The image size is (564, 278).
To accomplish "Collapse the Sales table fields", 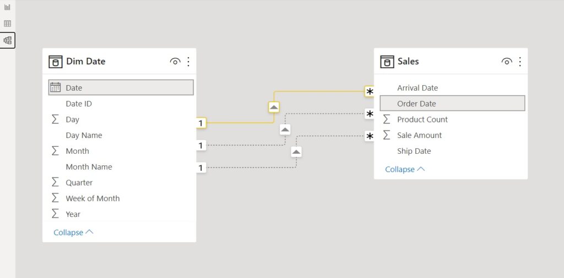I will 405,169.
